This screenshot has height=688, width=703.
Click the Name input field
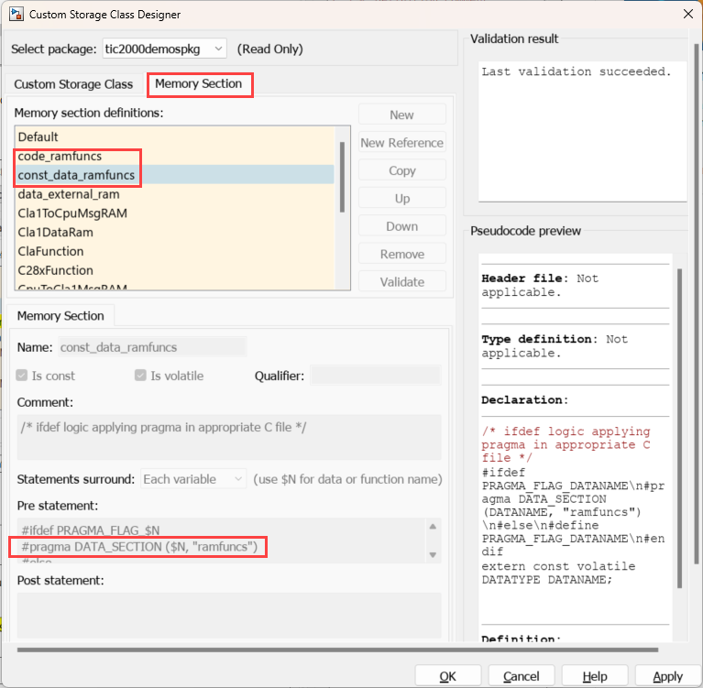click(152, 347)
